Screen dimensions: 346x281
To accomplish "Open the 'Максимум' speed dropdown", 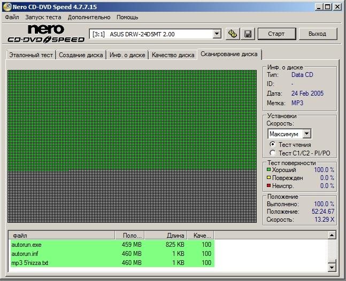I will pos(306,134).
